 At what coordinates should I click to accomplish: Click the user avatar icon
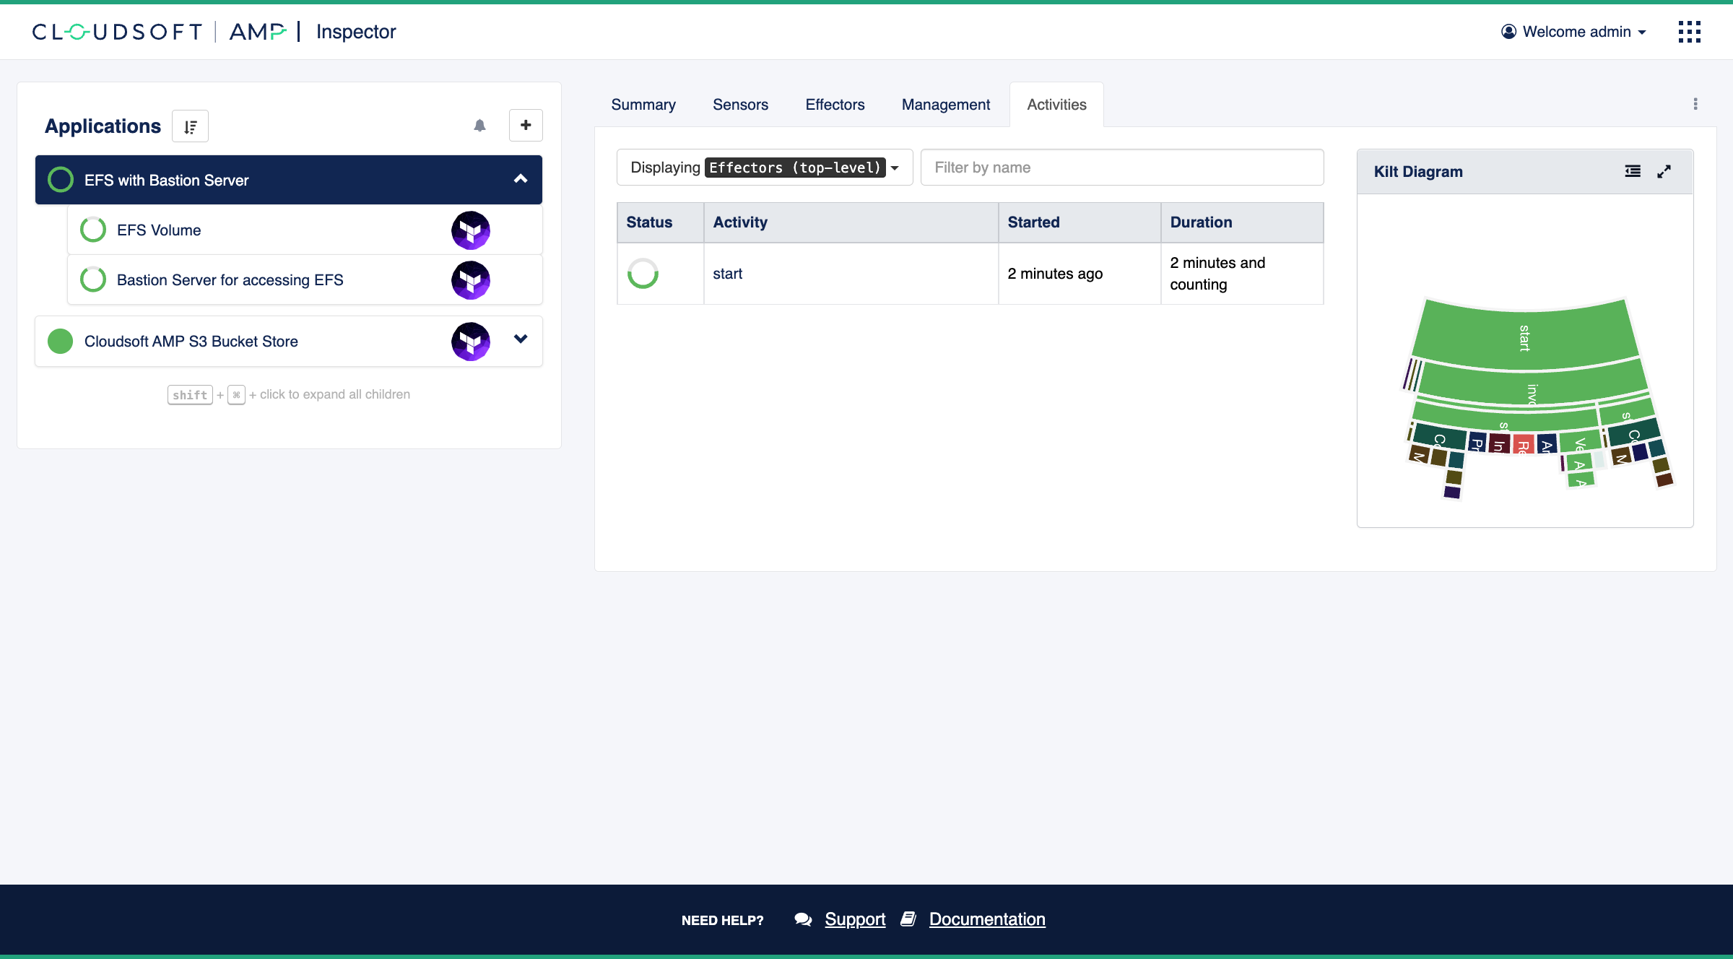[x=1508, y=32]
